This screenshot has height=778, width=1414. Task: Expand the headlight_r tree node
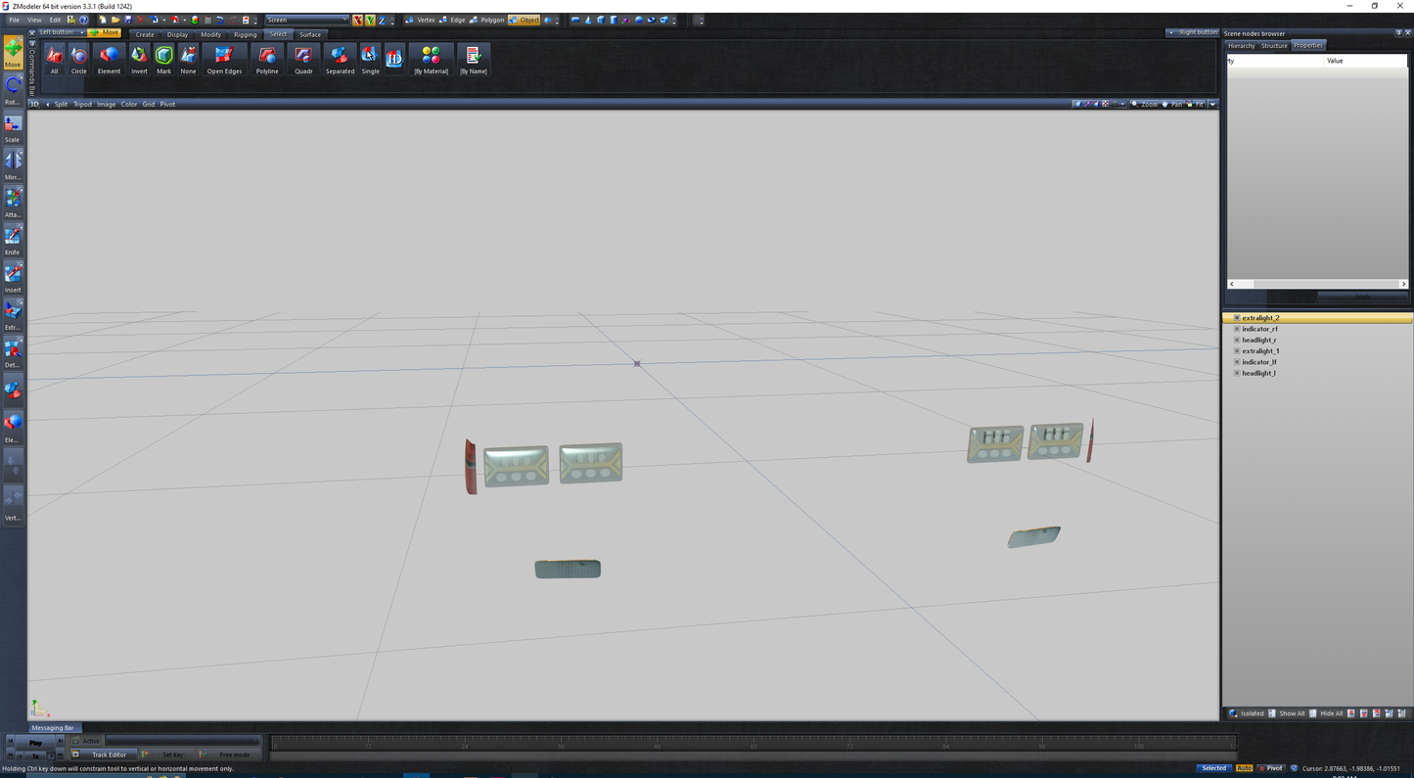tap(1237, 340)
